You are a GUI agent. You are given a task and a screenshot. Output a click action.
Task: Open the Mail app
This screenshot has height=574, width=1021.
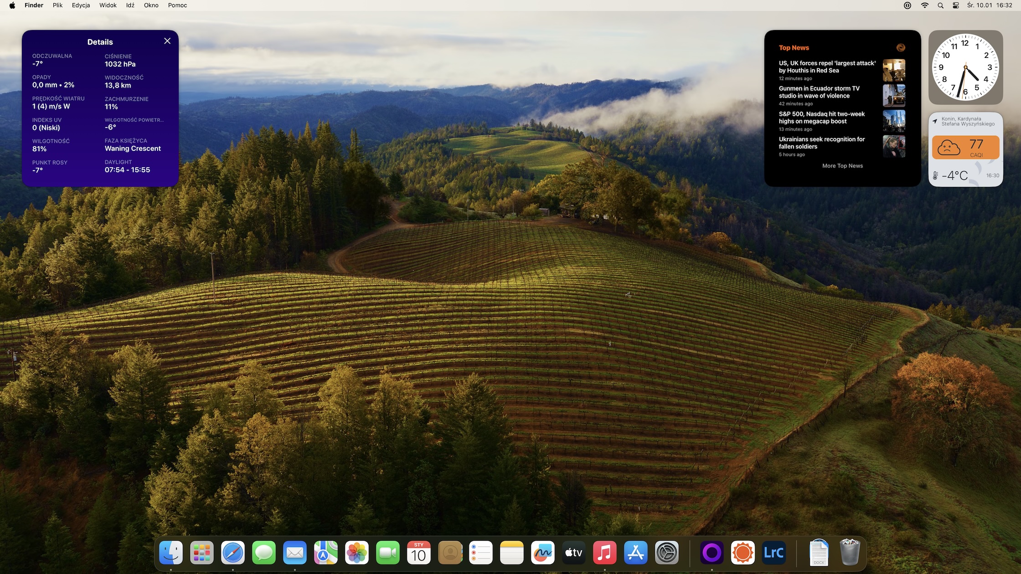tap(294, 553)
